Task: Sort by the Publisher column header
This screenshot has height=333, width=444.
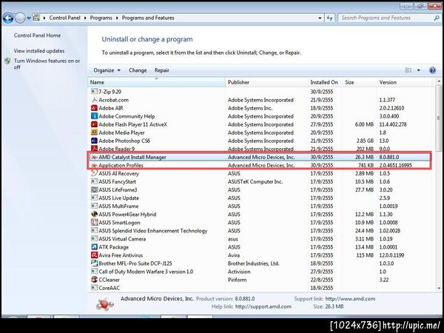Action: click(266, 82)
